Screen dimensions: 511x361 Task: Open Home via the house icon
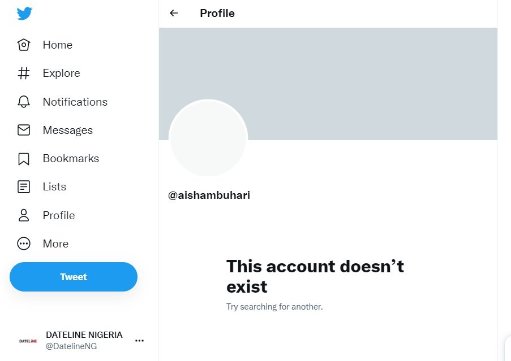(x=24, y=45)
